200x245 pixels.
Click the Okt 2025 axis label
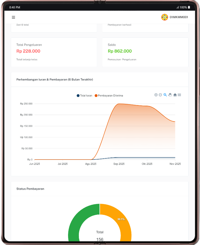click(x=147, y=164)
